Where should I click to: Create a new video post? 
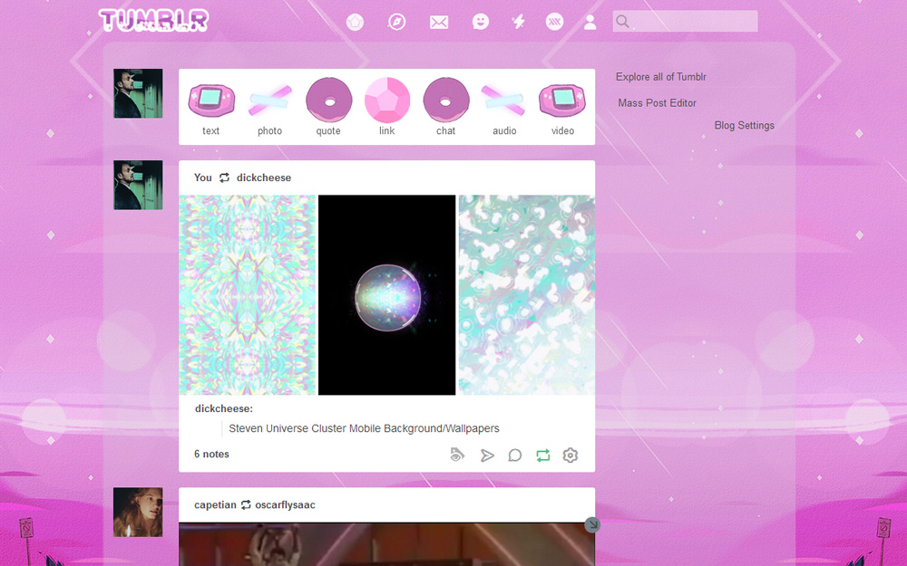point(562,107)
